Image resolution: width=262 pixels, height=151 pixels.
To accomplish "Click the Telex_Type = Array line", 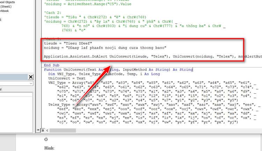I will [x=154, y=105].
